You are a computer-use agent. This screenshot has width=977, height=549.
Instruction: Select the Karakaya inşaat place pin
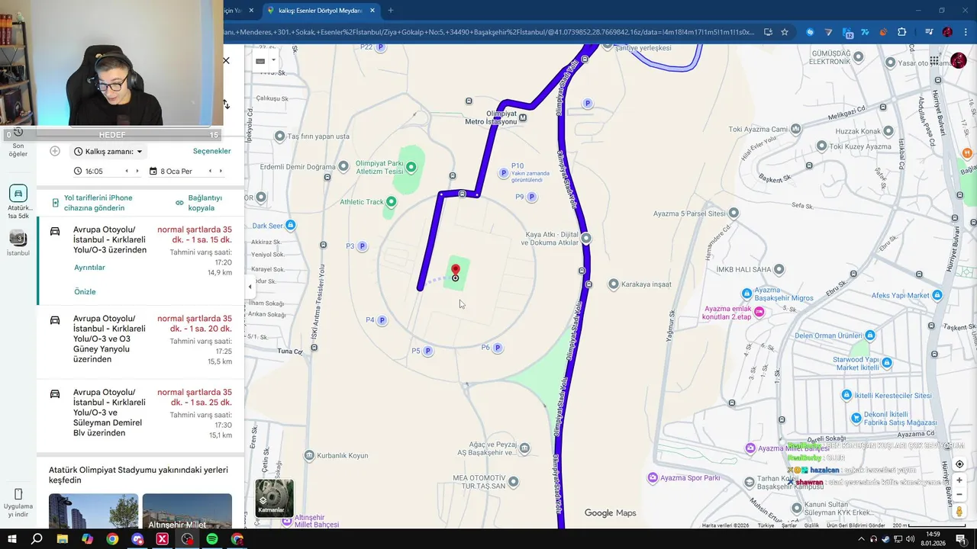click(x=614, y=284)
